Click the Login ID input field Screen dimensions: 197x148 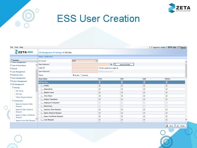85,68
